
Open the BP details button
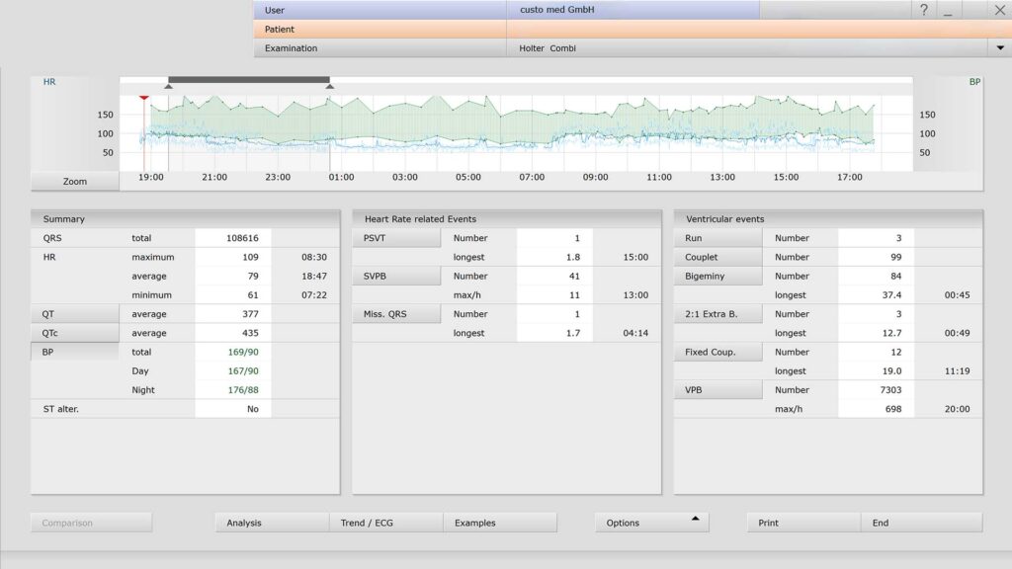point(75,352)
